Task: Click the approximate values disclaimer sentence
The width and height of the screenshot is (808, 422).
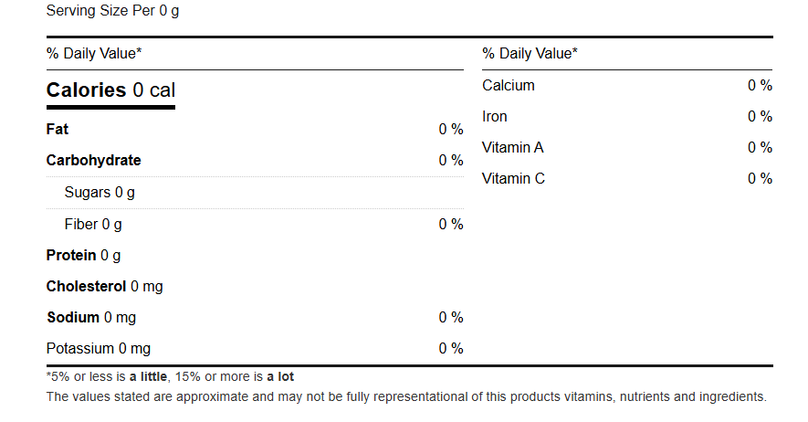Action: point(406,396)
